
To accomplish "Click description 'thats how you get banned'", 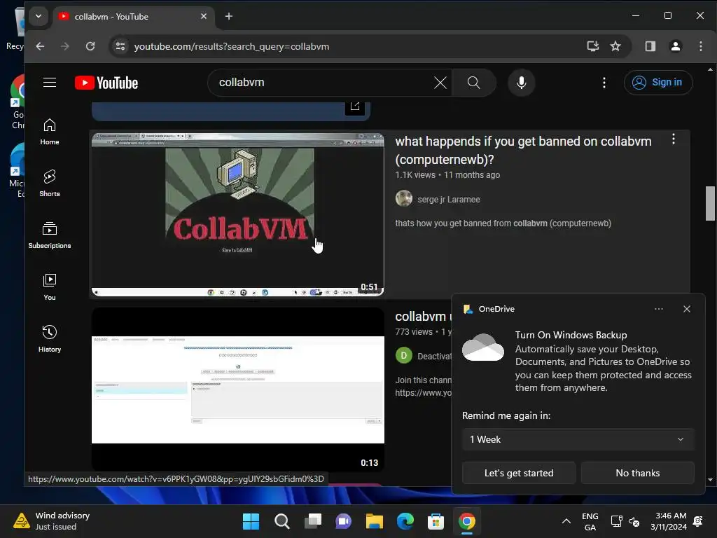I will (503, 223).
